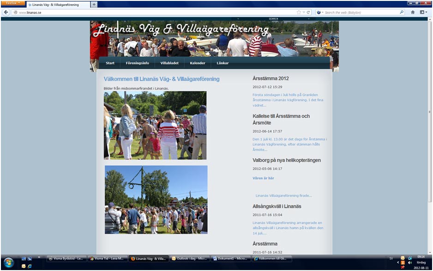Open the Start page from site menu

tap(110, 63)
